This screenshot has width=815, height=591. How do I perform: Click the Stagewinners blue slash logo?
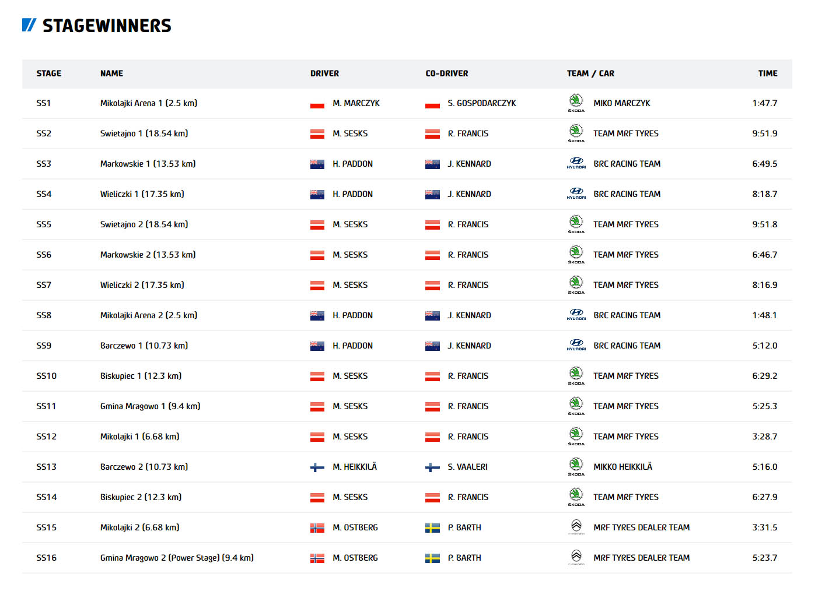29,25
